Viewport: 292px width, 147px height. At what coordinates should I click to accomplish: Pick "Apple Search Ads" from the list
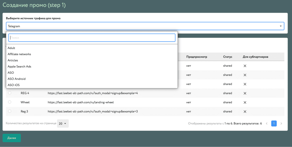(19, 66)
